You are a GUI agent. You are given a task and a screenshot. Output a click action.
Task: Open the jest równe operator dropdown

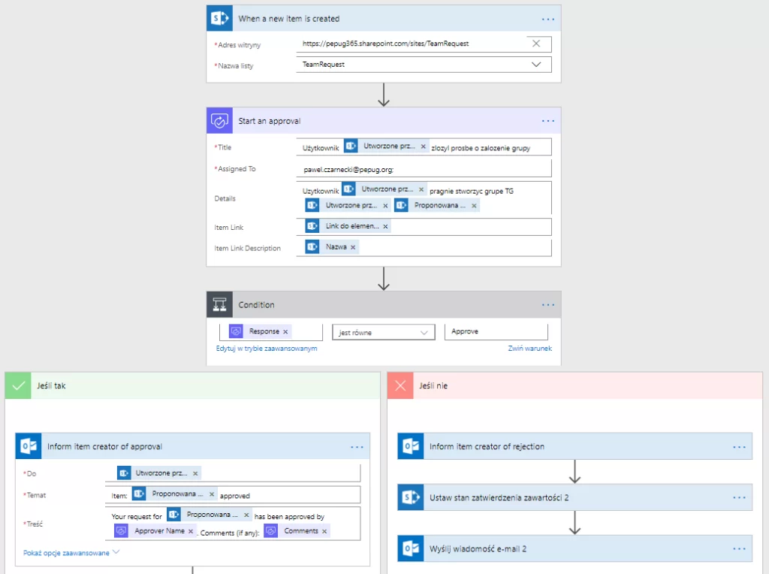pos(424,332)
